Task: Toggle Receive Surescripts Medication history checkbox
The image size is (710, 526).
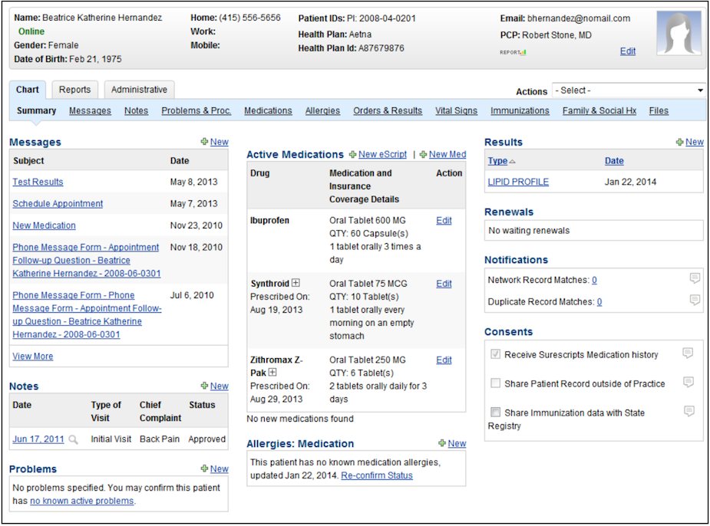Action: click(496, 355)
